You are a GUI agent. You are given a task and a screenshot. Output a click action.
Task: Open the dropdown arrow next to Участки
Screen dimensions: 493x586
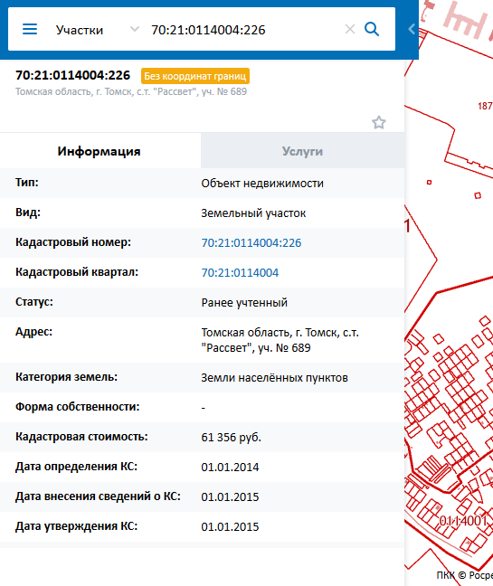click(135, 29)
